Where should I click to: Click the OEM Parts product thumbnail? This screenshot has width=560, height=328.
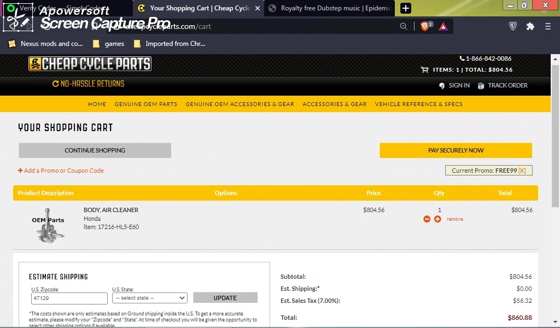[x=49, y=225]
